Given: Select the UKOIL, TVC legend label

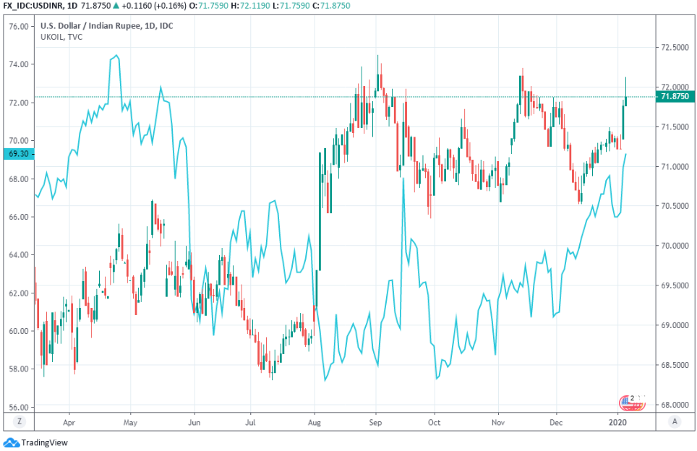Looking at the screenshot, I should pos(61,37).
